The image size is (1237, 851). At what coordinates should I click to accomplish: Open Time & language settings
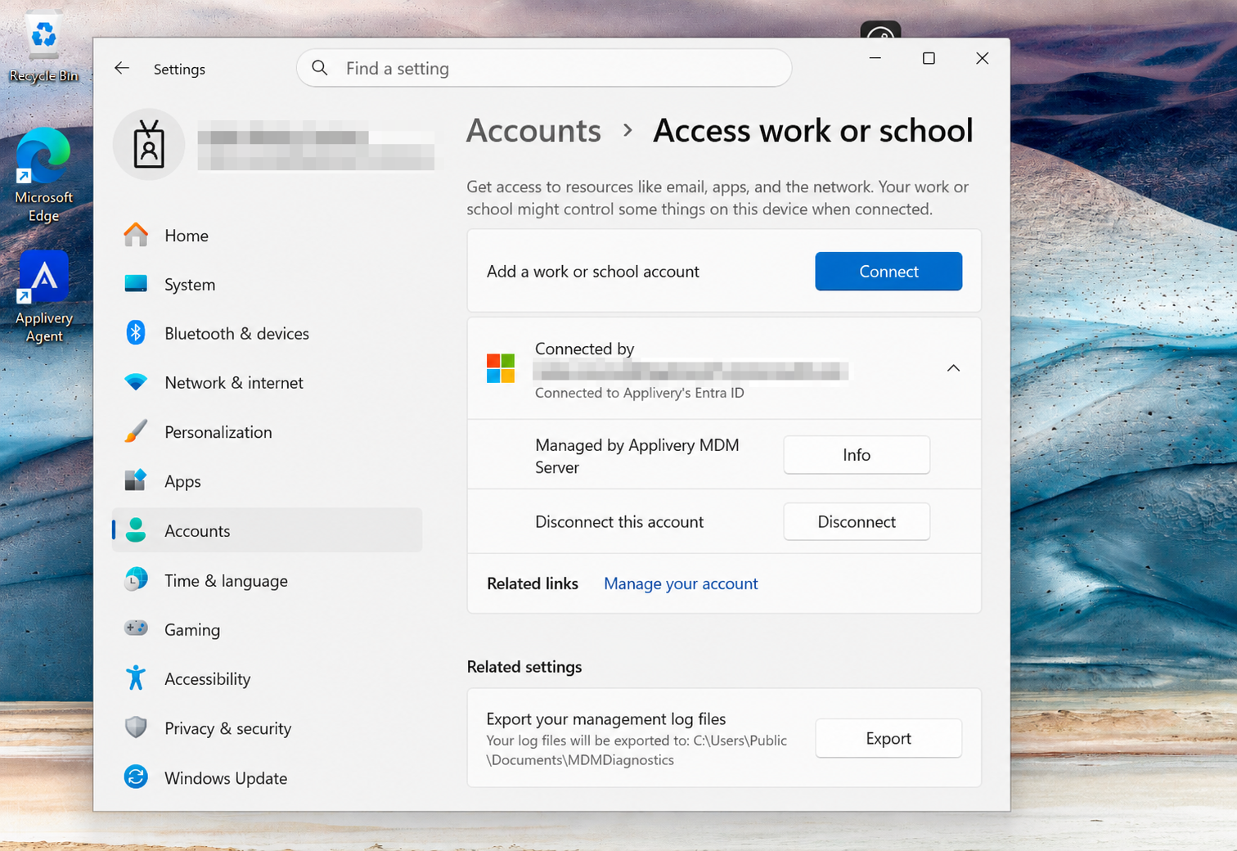[x=267, y=581]
